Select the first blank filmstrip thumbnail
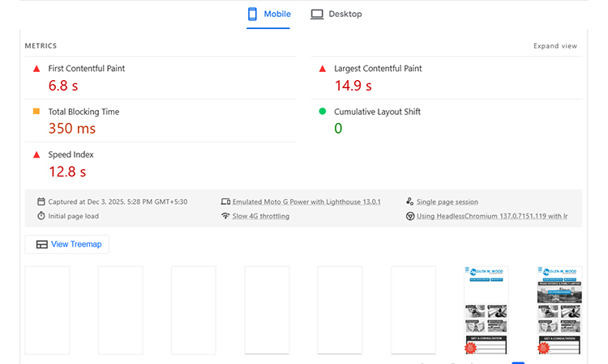Viewport: 608px width, 364px height. point(47,310)
